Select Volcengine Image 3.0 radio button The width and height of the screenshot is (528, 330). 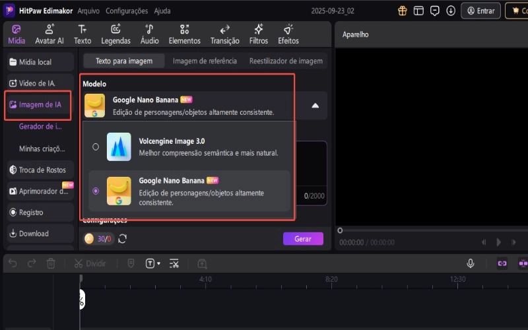pos(96,147)
